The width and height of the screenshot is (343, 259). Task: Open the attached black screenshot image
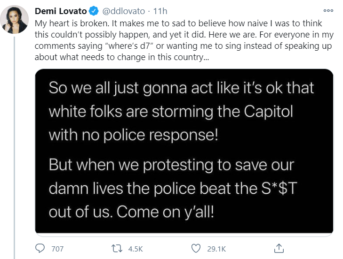(x=184, y=151)
